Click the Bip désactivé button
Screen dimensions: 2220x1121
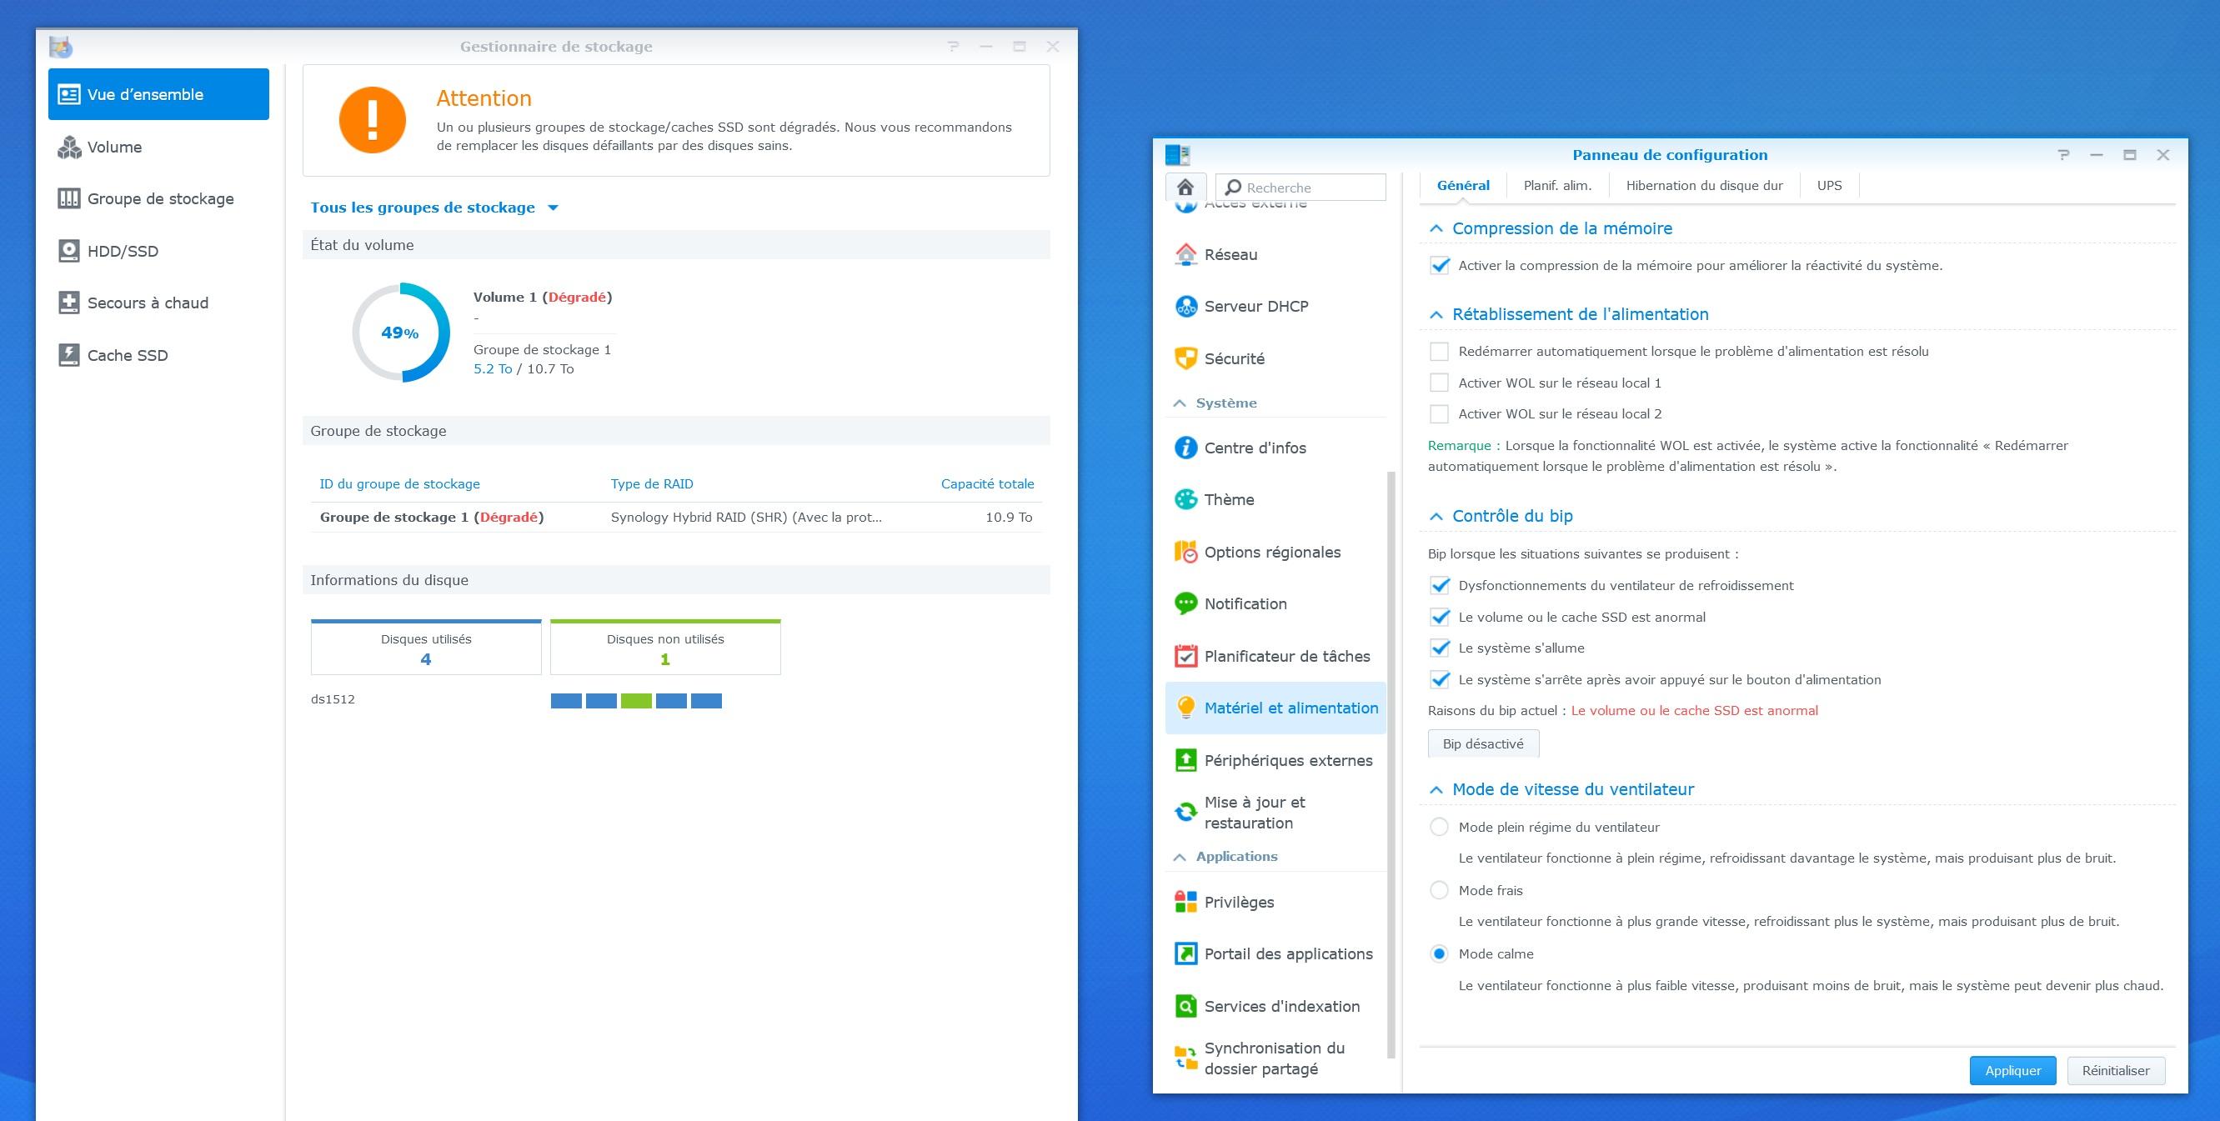tap(1482, 743)
